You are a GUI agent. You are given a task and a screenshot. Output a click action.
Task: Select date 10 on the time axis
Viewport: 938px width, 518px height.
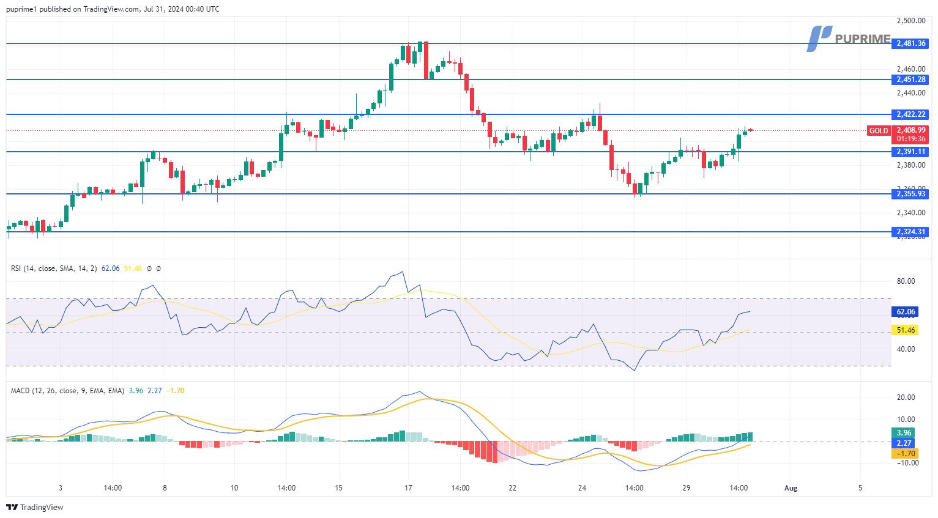(x=234, y=488)
